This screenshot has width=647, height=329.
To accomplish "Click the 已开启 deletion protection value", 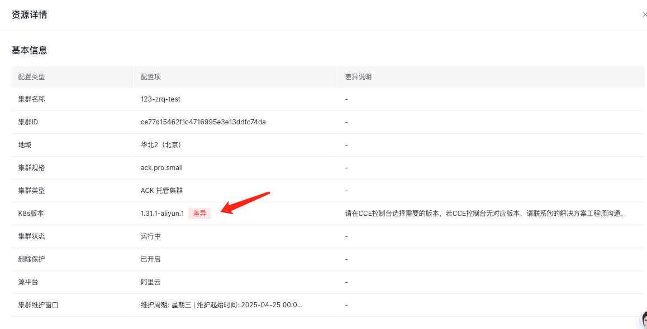I will pos(151,259).
